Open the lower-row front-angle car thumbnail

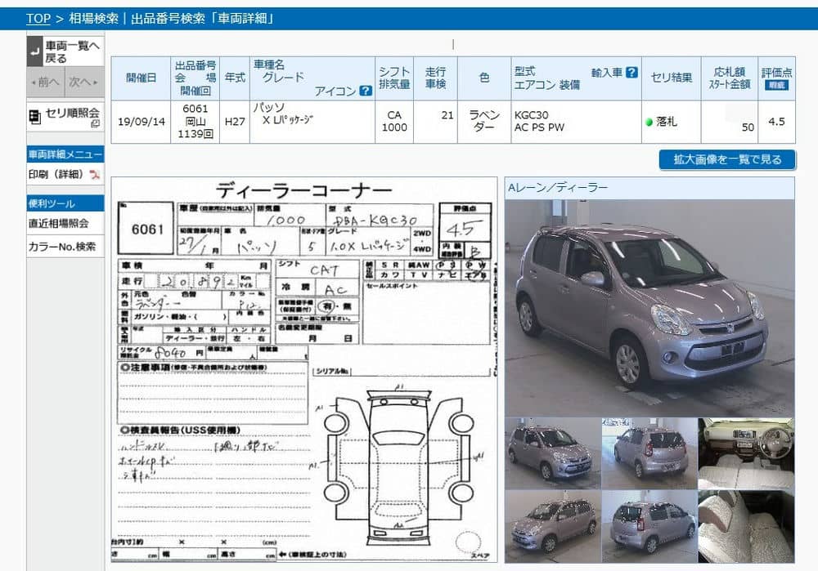click(552, 526)
